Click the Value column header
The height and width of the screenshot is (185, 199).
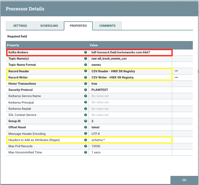pyautogui.click(x=93, y=45)
